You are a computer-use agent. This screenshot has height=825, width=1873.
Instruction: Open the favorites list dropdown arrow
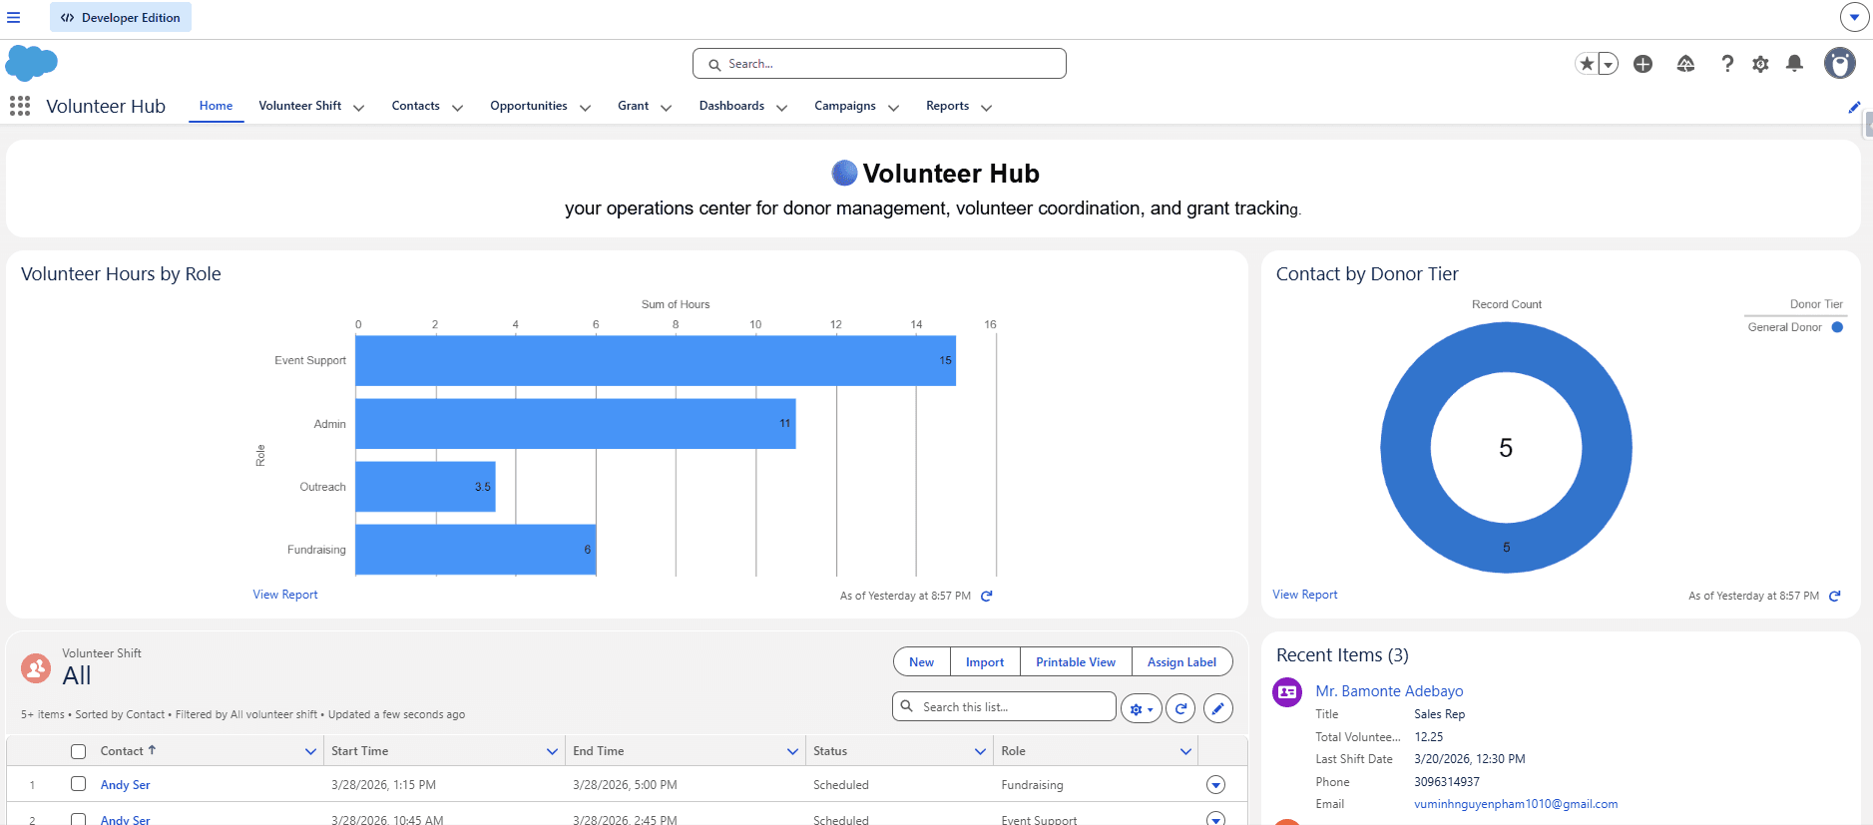[x=1608, y=64]
